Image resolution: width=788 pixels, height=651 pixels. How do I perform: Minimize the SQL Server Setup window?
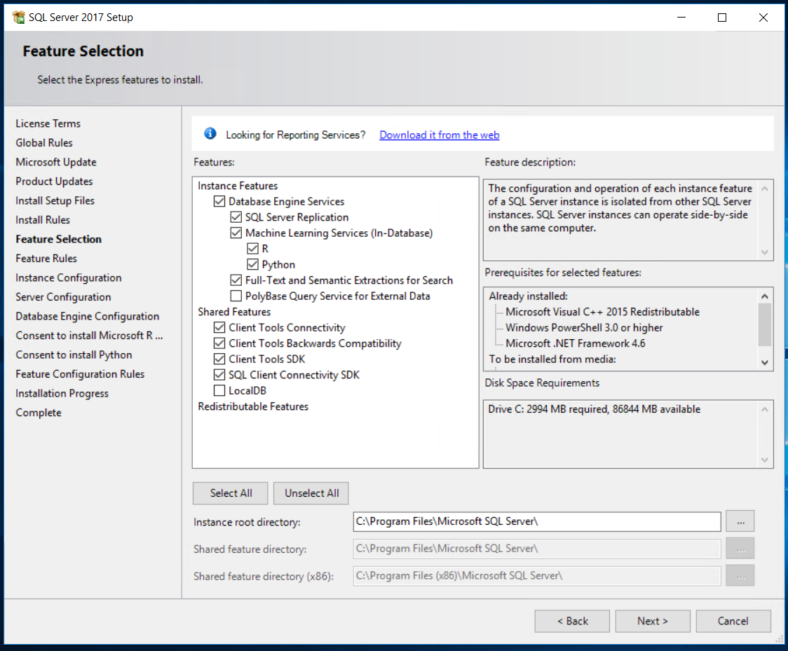click(681, 18)
